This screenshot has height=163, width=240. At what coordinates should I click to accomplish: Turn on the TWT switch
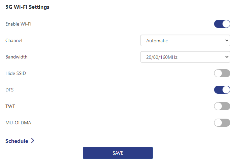[x=222, y=106]
